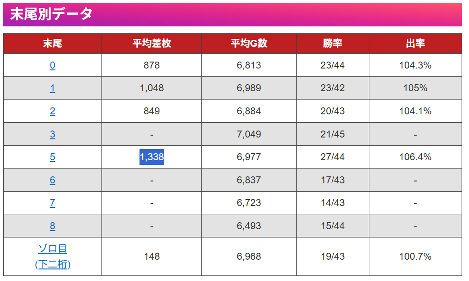Image resolution: width=469 pixels, height=281 pixels.
Task: Click the 7,049 average games cell
Action: coord(249,134)
